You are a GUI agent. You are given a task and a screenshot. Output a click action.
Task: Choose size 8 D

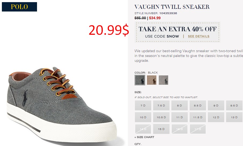pyautogui.click(x=179, y=106)
